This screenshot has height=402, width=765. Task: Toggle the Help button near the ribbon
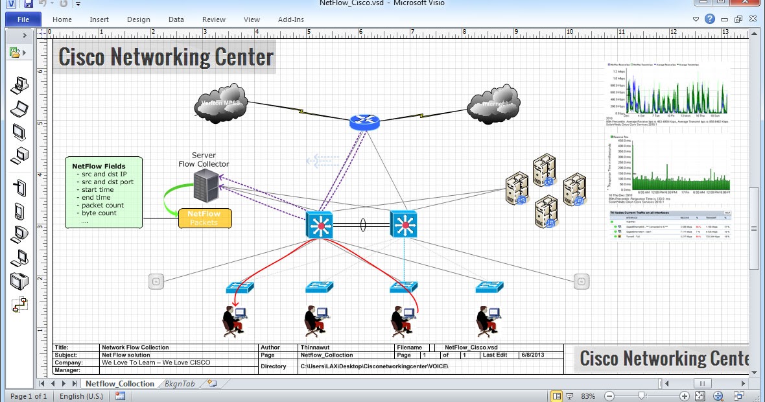pyautogui.click(x=709, y=19)
